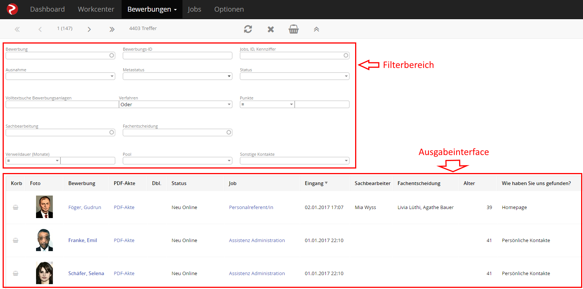Click the Bewerbung filter input field

coord(60,56)
